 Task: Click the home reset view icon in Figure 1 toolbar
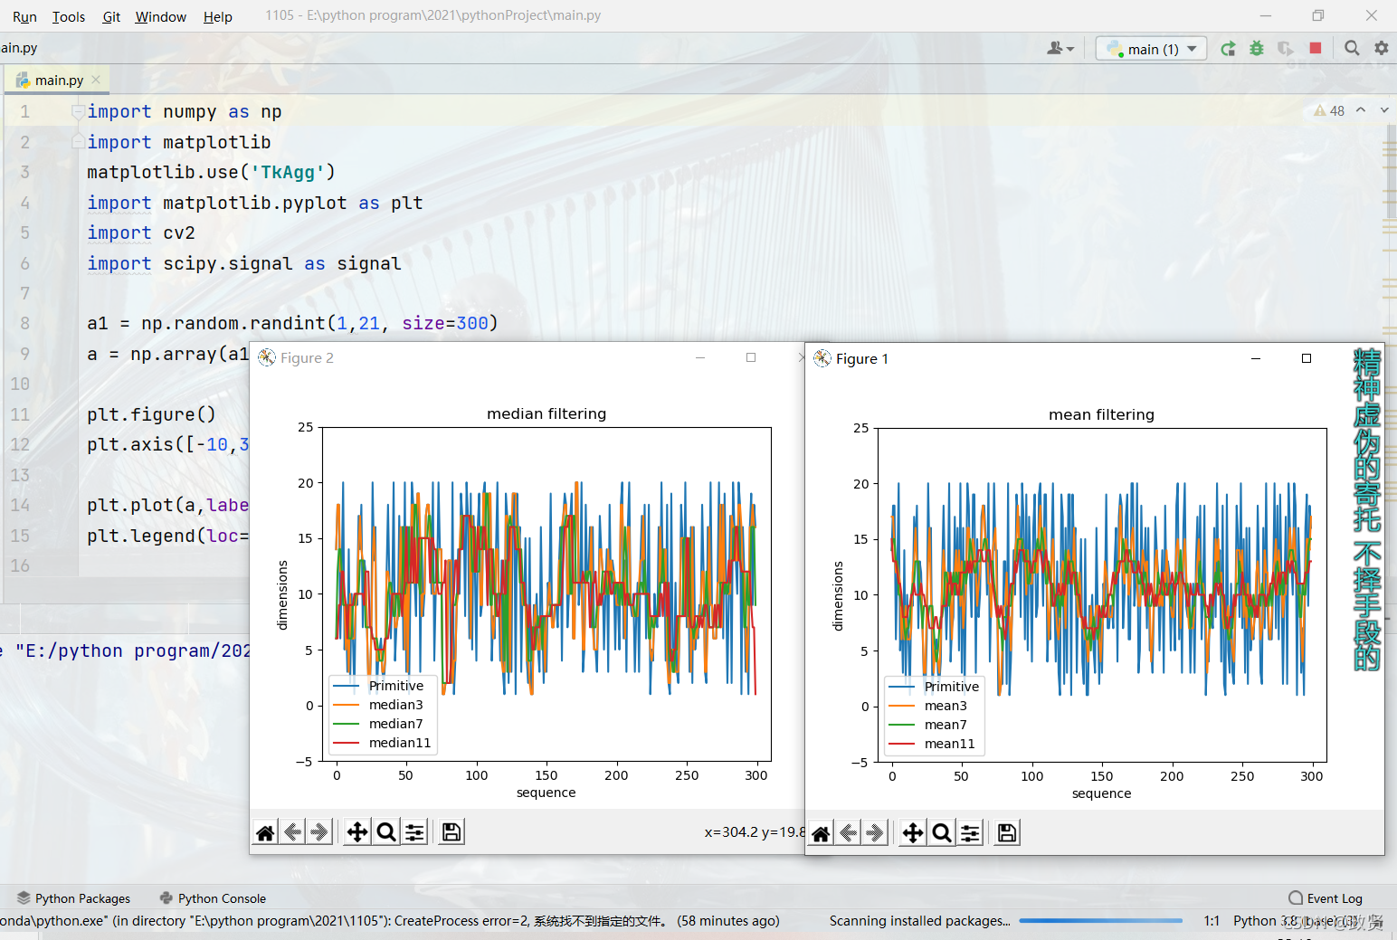820,831
